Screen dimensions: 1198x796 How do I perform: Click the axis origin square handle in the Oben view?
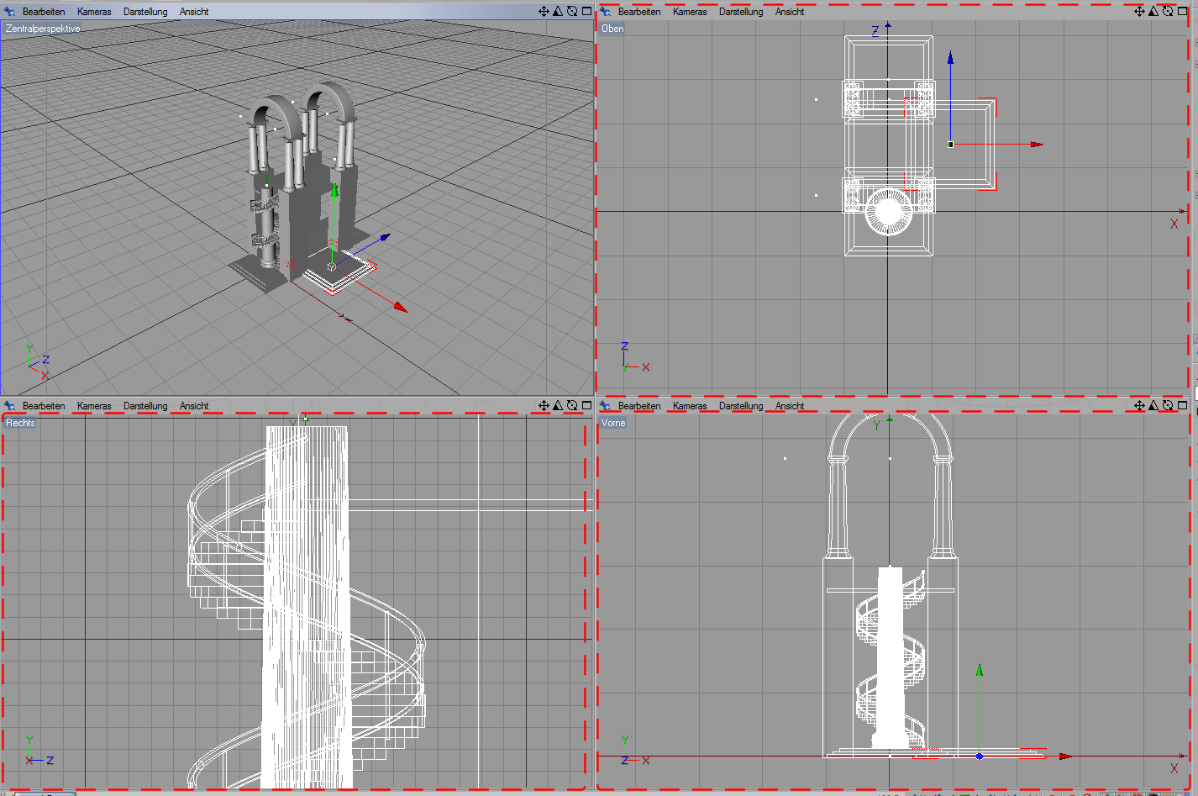click(x=950, y=145)
